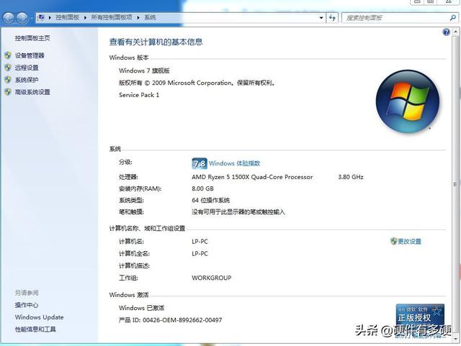The height and width of the screenshot is (346, 461).
Task: Open 远程设置 link
Action: click(27, 68)
